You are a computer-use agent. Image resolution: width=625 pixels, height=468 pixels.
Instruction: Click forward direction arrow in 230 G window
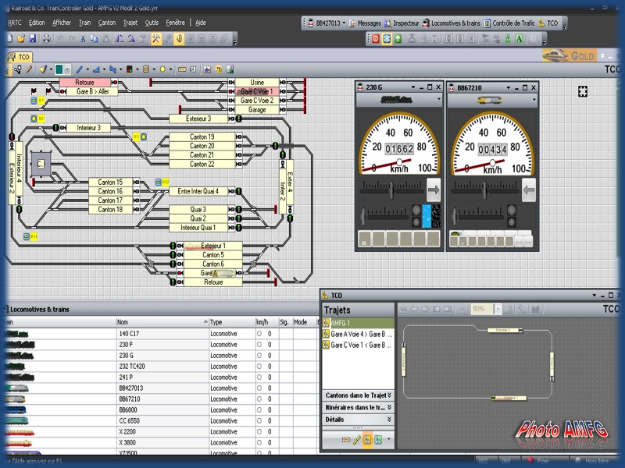tap(434, 190)
